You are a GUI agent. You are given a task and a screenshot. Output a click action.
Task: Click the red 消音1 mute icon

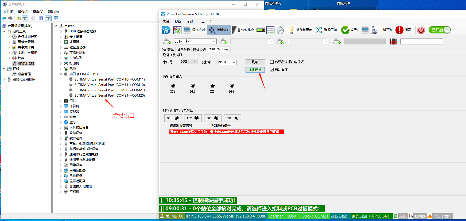click(x=399, y=30)
